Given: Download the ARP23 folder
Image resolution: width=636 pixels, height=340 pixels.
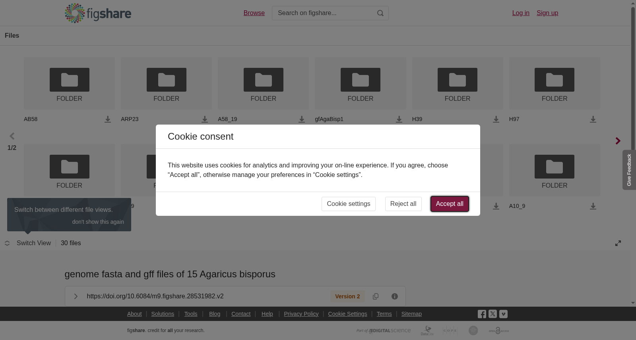Looking at the screenshot, I should point(205,119).
